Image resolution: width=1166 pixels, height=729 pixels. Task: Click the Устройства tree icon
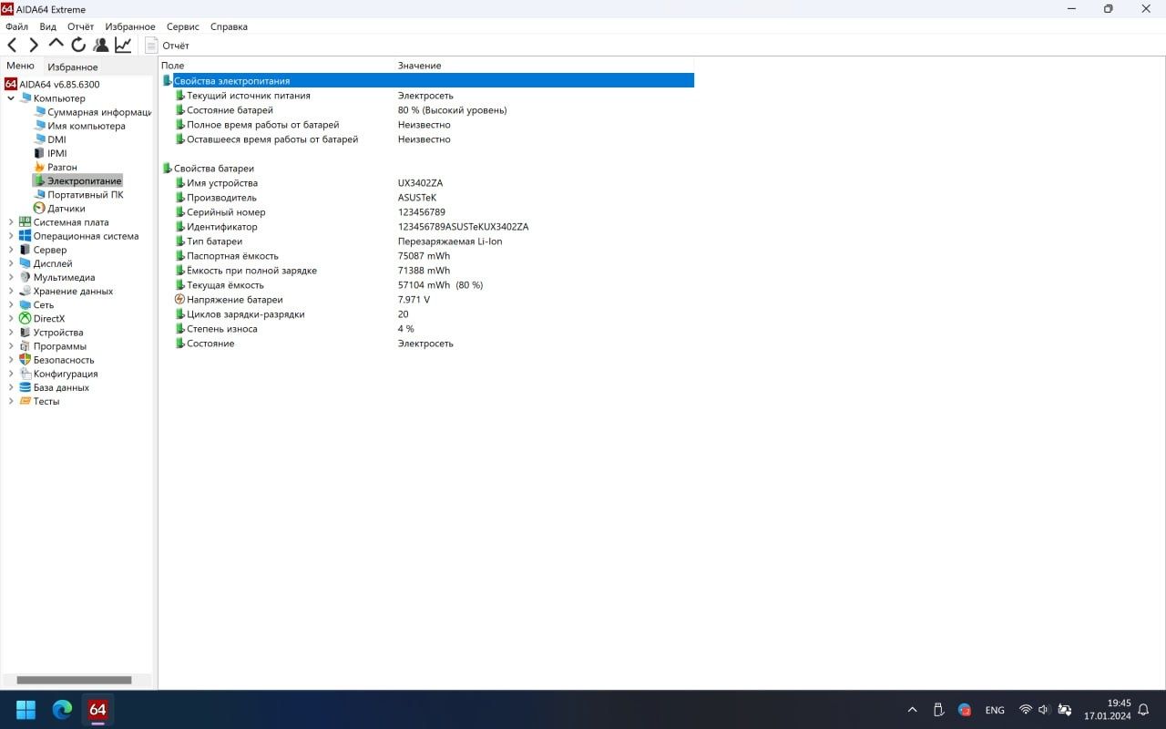pos(25,333)
